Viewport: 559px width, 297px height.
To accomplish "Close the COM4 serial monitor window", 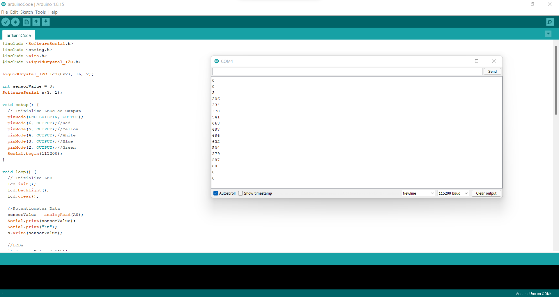I will [x=494, y=61].
